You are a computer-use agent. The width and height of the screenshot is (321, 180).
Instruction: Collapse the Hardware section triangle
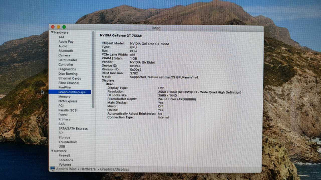click(x=52, y=32)
